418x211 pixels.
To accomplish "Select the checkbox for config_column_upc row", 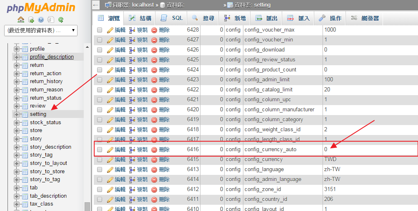I will click(x=100, y=100).
